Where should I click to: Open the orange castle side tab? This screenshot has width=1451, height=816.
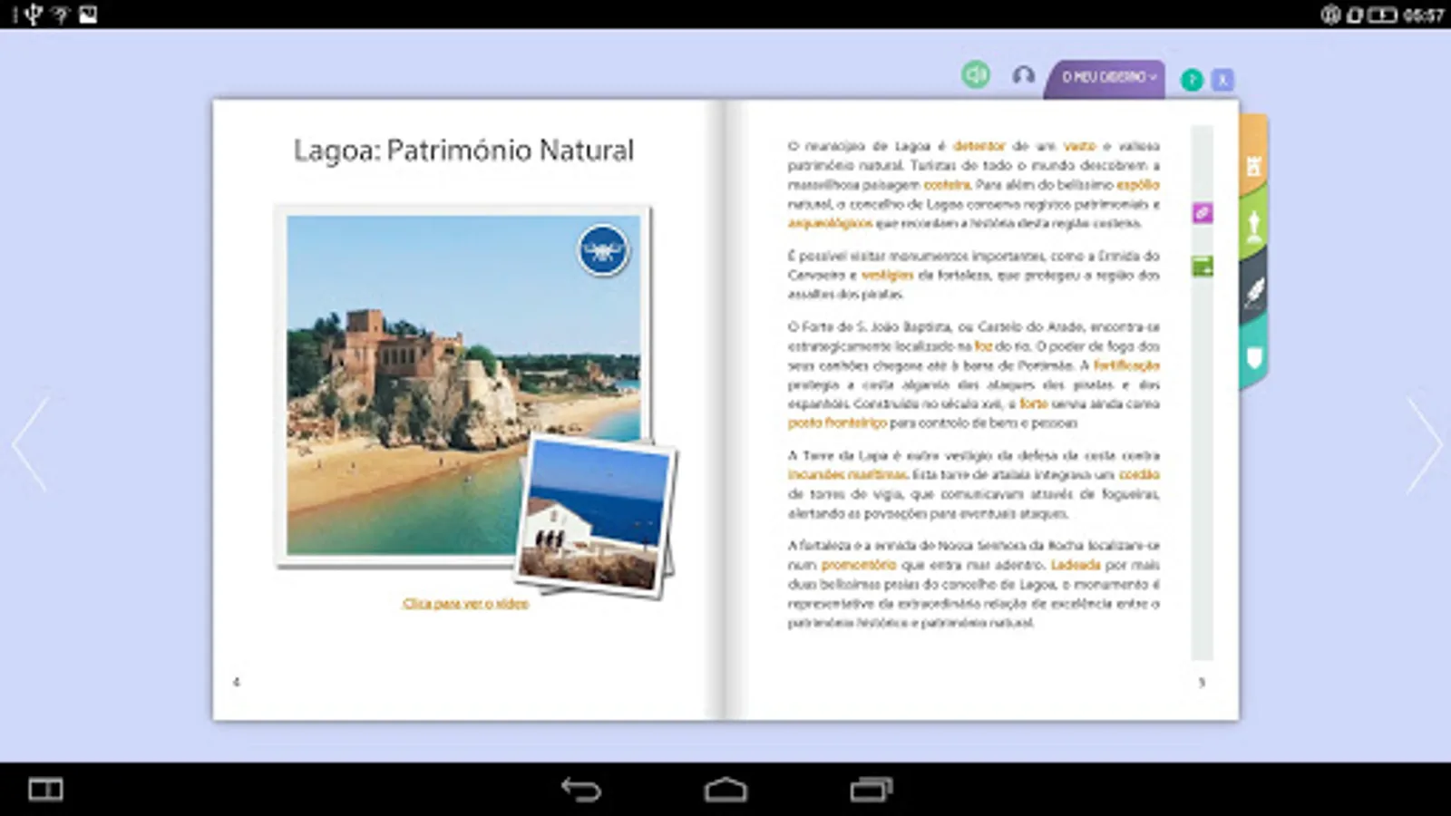[1254, 165]
